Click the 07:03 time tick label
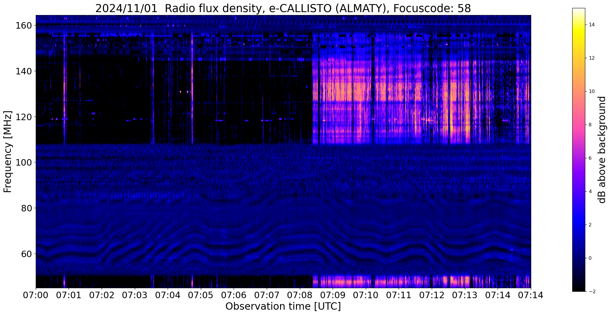This screenshot has width=611, height=315. 135,295
